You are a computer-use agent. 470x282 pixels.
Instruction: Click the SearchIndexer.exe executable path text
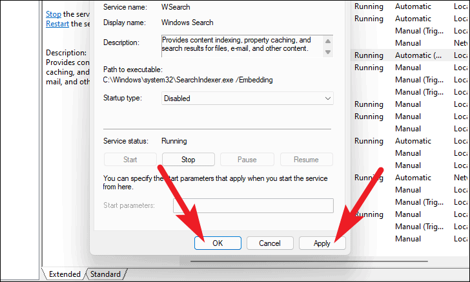(188, 80)
